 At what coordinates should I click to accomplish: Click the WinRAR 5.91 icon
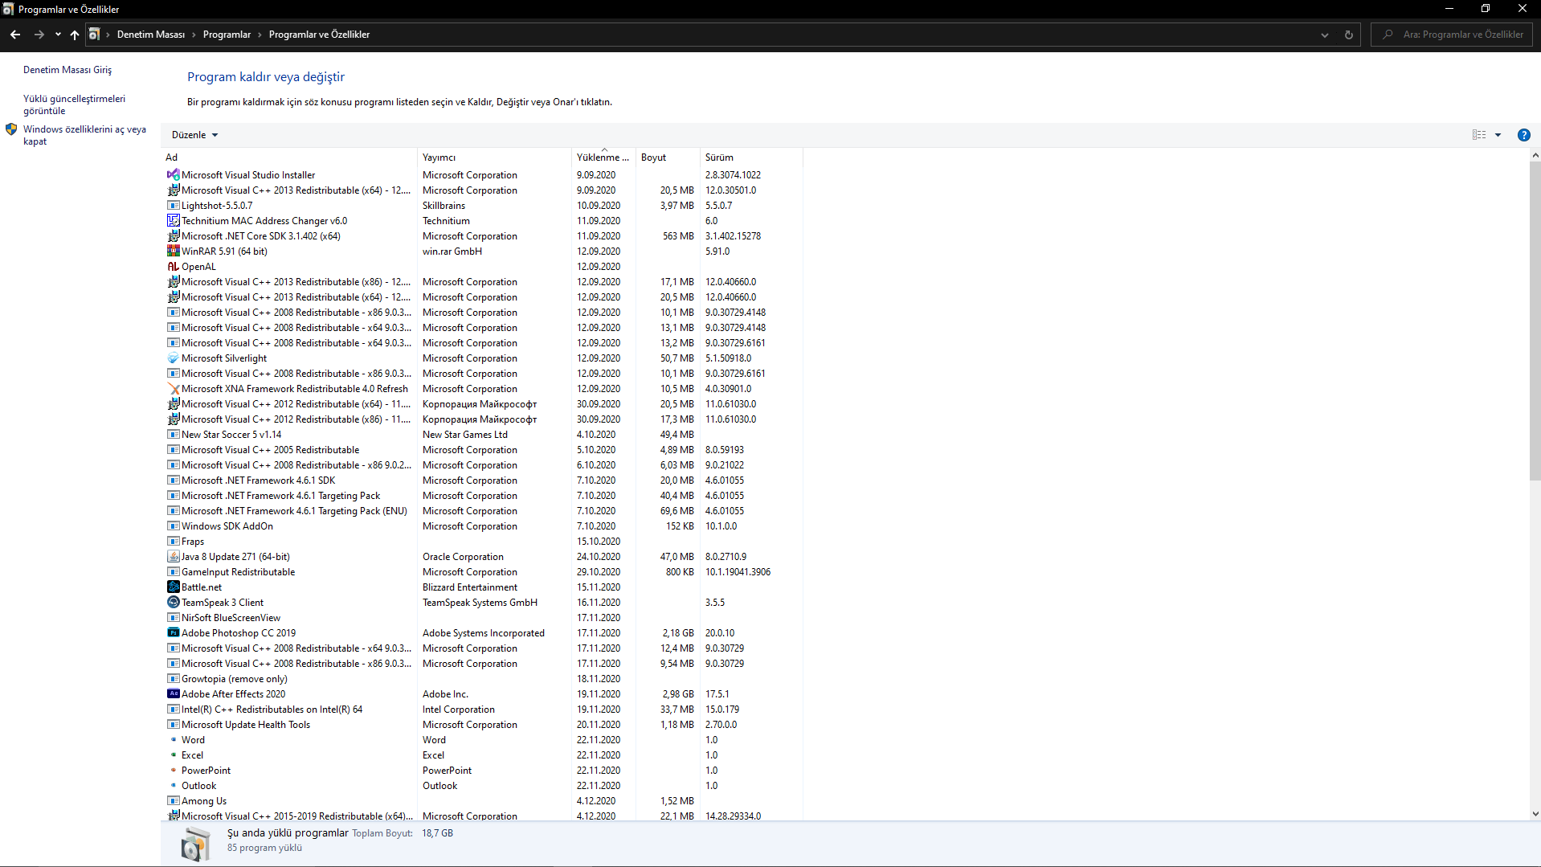coord(173,251)
